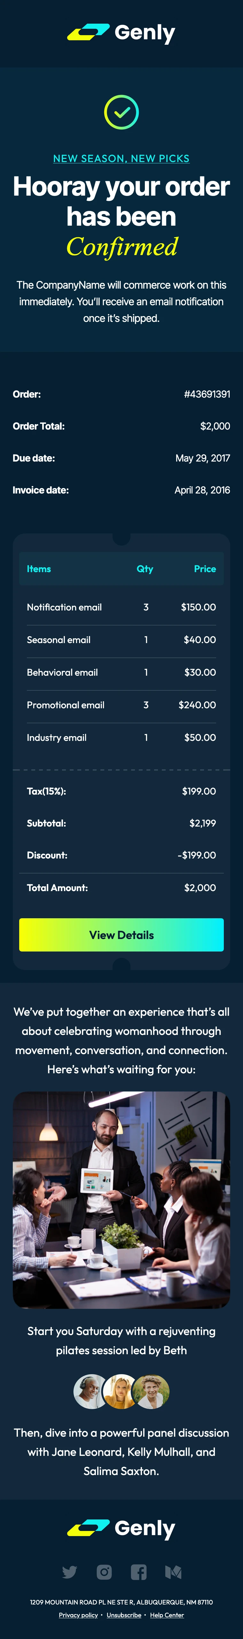Click the Items column header
The image size is (243, 1639).
(39, 569)
